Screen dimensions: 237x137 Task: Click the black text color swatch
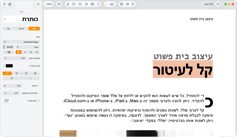(9, 66)
